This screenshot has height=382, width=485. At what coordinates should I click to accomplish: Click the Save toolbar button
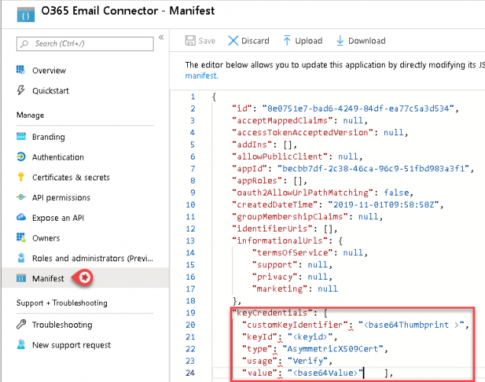pyautogui.click(x=202, y=40)
